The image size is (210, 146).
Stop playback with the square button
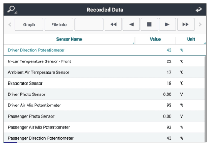tap(149, 24)
